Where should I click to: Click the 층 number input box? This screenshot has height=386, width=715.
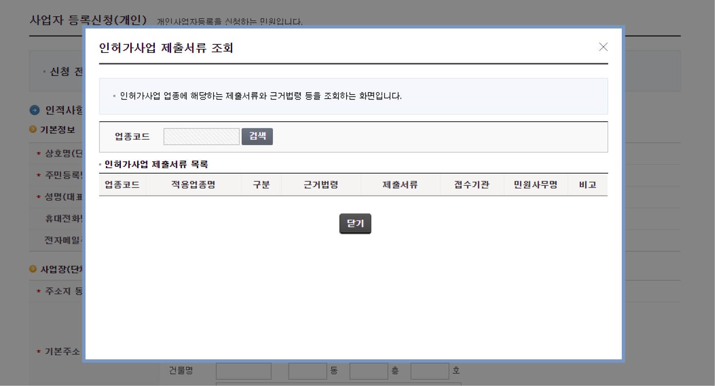tap(368, 371)
